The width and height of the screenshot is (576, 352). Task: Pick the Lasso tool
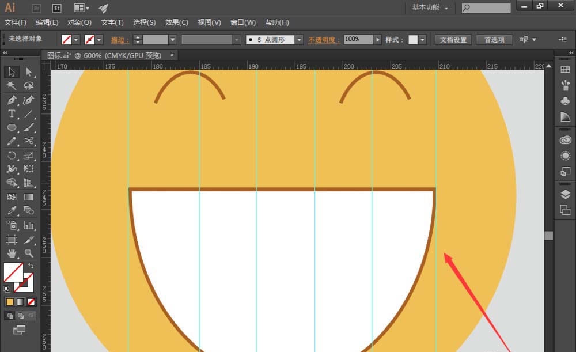point(29,86)
